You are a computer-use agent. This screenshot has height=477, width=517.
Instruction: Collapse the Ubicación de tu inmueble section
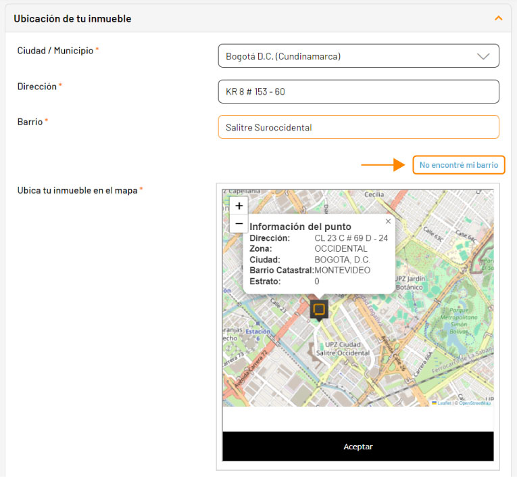pos(499,18)
